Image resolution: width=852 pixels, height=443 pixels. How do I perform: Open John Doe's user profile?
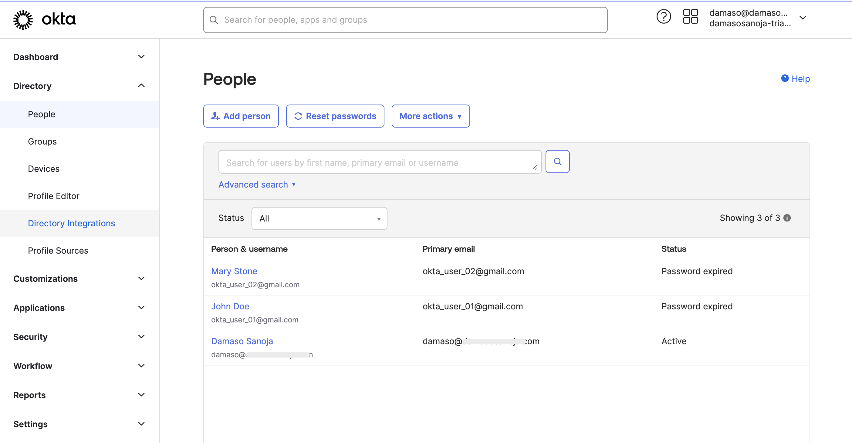click(x=230, y=306)
